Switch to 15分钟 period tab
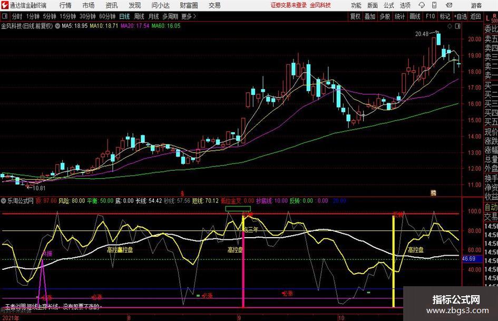Image resolution: width=498 pixels, height=321 pixels. coord(67,16)
